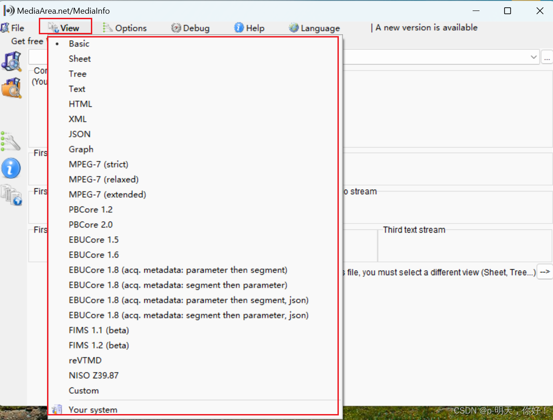Open the File menu
The height and width of the screenshot is (420, 553).
coord(13,28)
